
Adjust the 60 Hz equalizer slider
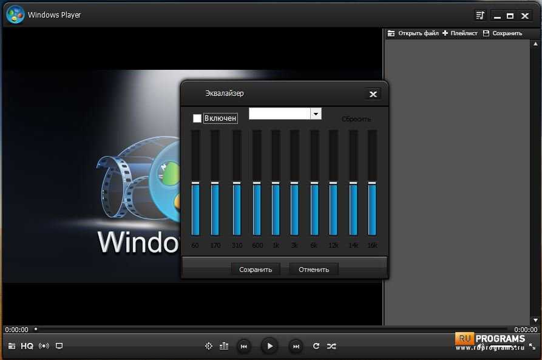pyautogui.click(x=195, y=183)
